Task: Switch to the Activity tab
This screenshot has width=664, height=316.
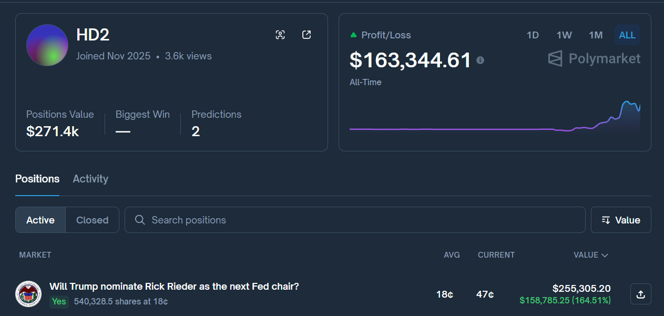Action: [90, 179]
